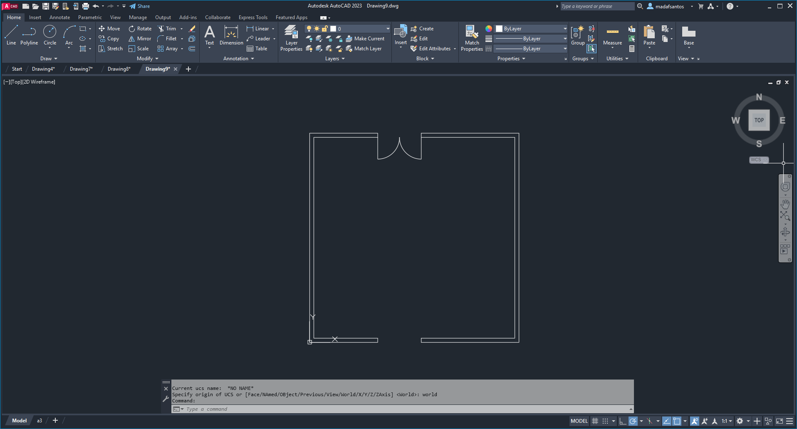Image resolution: width=797 pixels, height=429 pixels.
Task: Toggle Ortho mode in status bar
Action: 622,421
